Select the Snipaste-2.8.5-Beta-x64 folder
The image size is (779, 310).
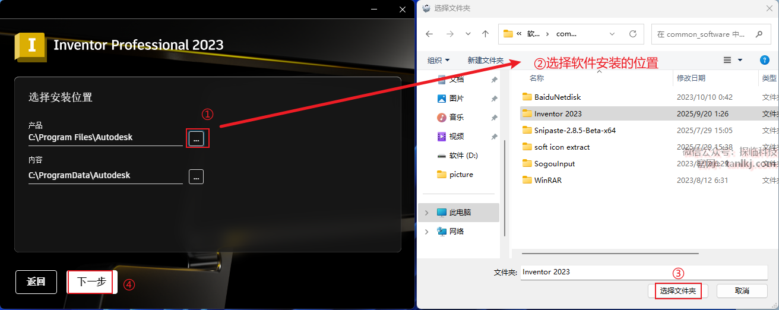click(x=575, y=130)
